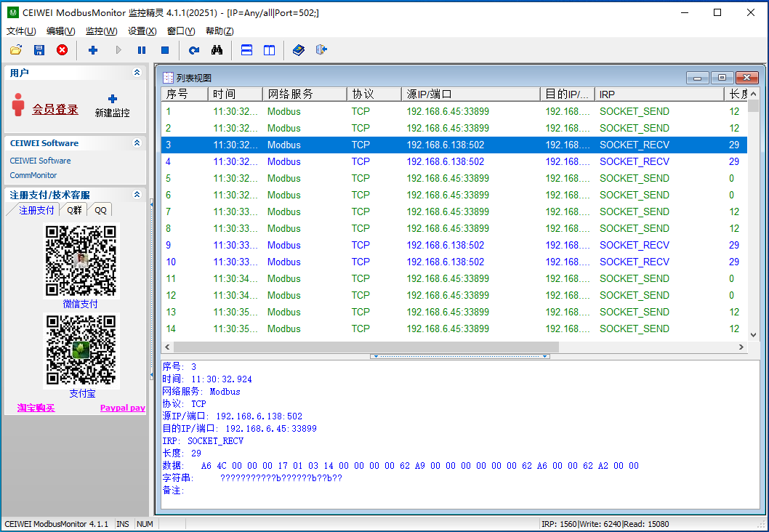Viewport: 769px width, 532px height.
Task: Stop monitoring with the blue square icon
Action: 165,50
